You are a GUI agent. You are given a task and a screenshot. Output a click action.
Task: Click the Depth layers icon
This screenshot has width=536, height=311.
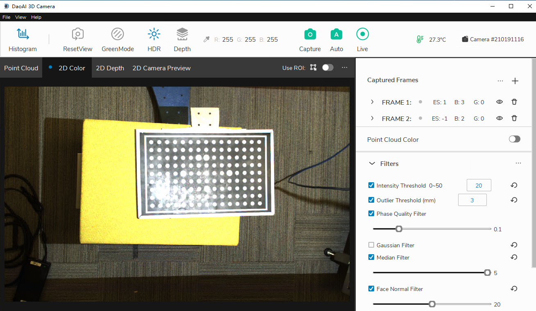tap(182, 34)
